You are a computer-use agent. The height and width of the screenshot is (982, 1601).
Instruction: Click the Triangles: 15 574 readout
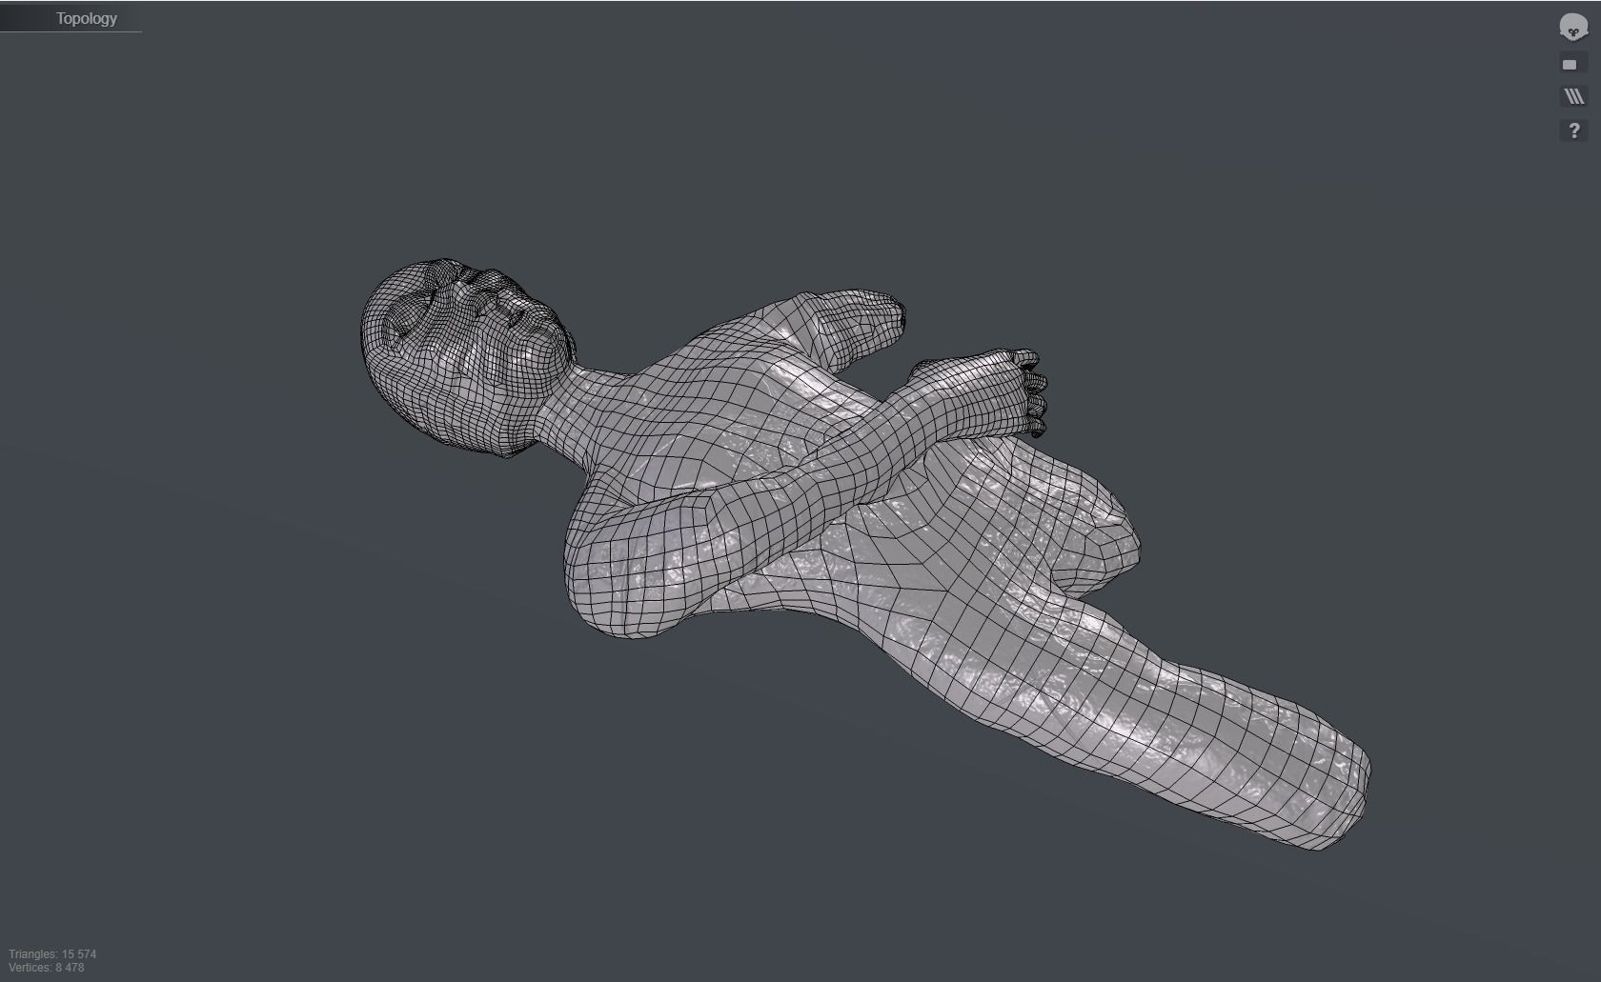click(52, 953)
